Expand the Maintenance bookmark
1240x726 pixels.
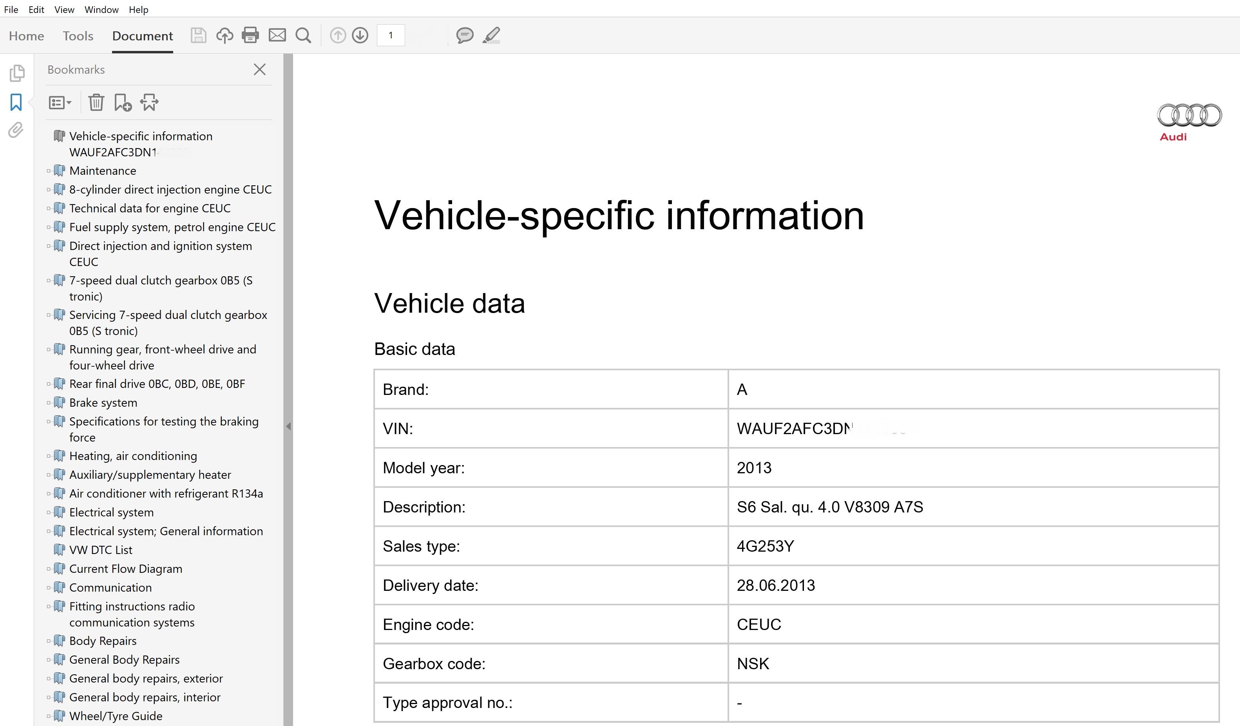(49, 171)
